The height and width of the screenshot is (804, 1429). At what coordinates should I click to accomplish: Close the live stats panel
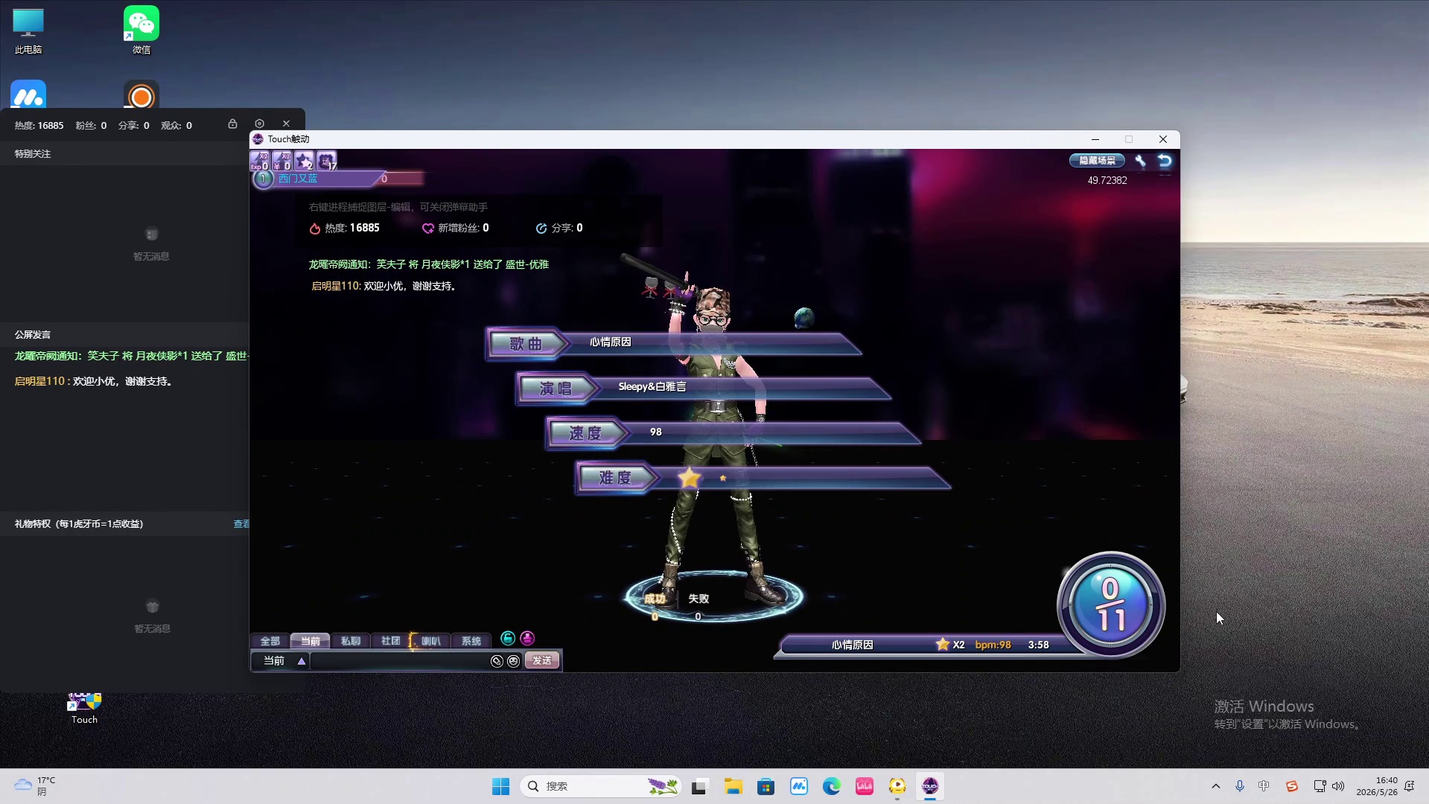coord(286,124)
